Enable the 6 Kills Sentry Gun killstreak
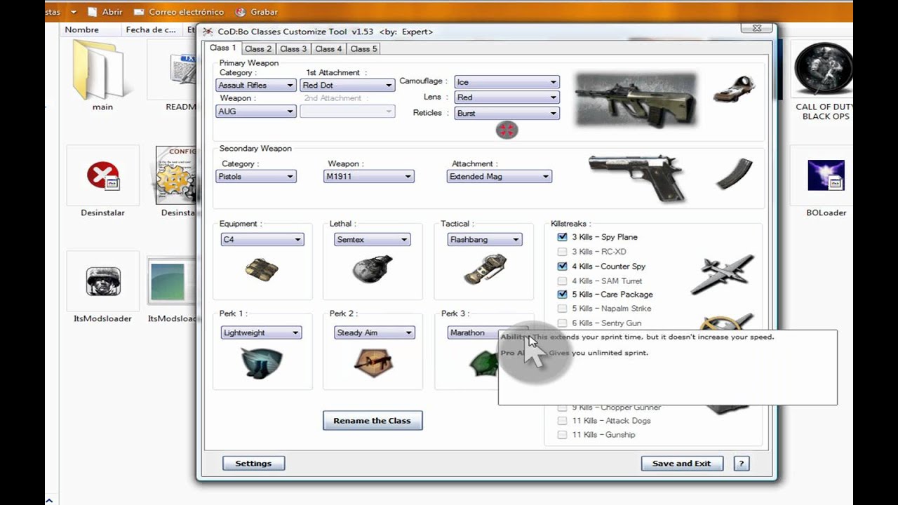Image resolution: width=898 pixels, height=505 pixels. [562, 323]
